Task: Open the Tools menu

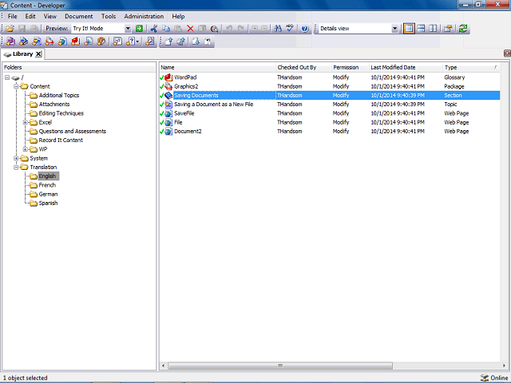Action: 109,16
